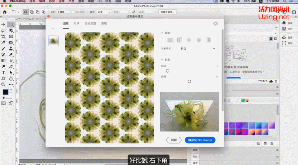Image resolution: width=298 pixels, height=165 pixels.
Task: Click the Select and Mask button
Action: coord(167,12)
